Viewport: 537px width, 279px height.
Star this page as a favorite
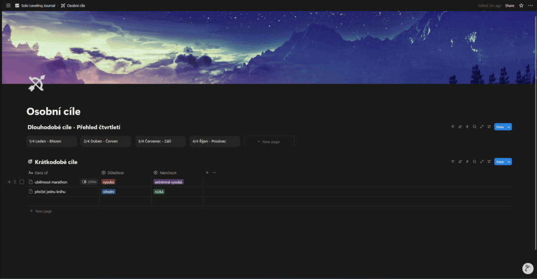521,5
